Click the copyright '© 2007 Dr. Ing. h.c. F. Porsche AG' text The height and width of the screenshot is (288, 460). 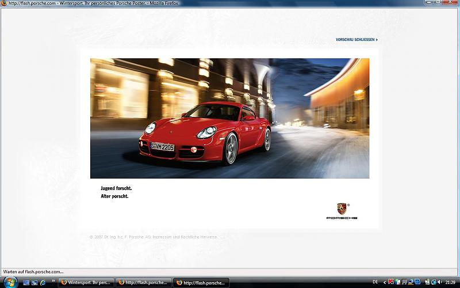click(120, 237)
